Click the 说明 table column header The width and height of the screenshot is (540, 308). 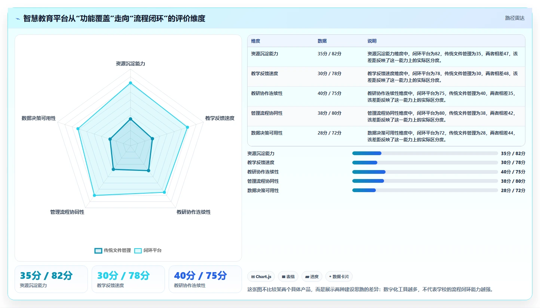pyautogui.click(x=372, y=41)
